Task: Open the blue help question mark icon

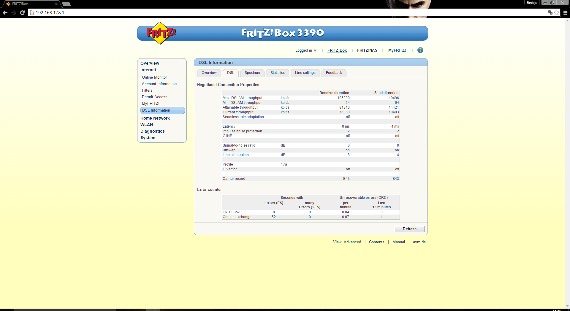Action: pos(420,50)
